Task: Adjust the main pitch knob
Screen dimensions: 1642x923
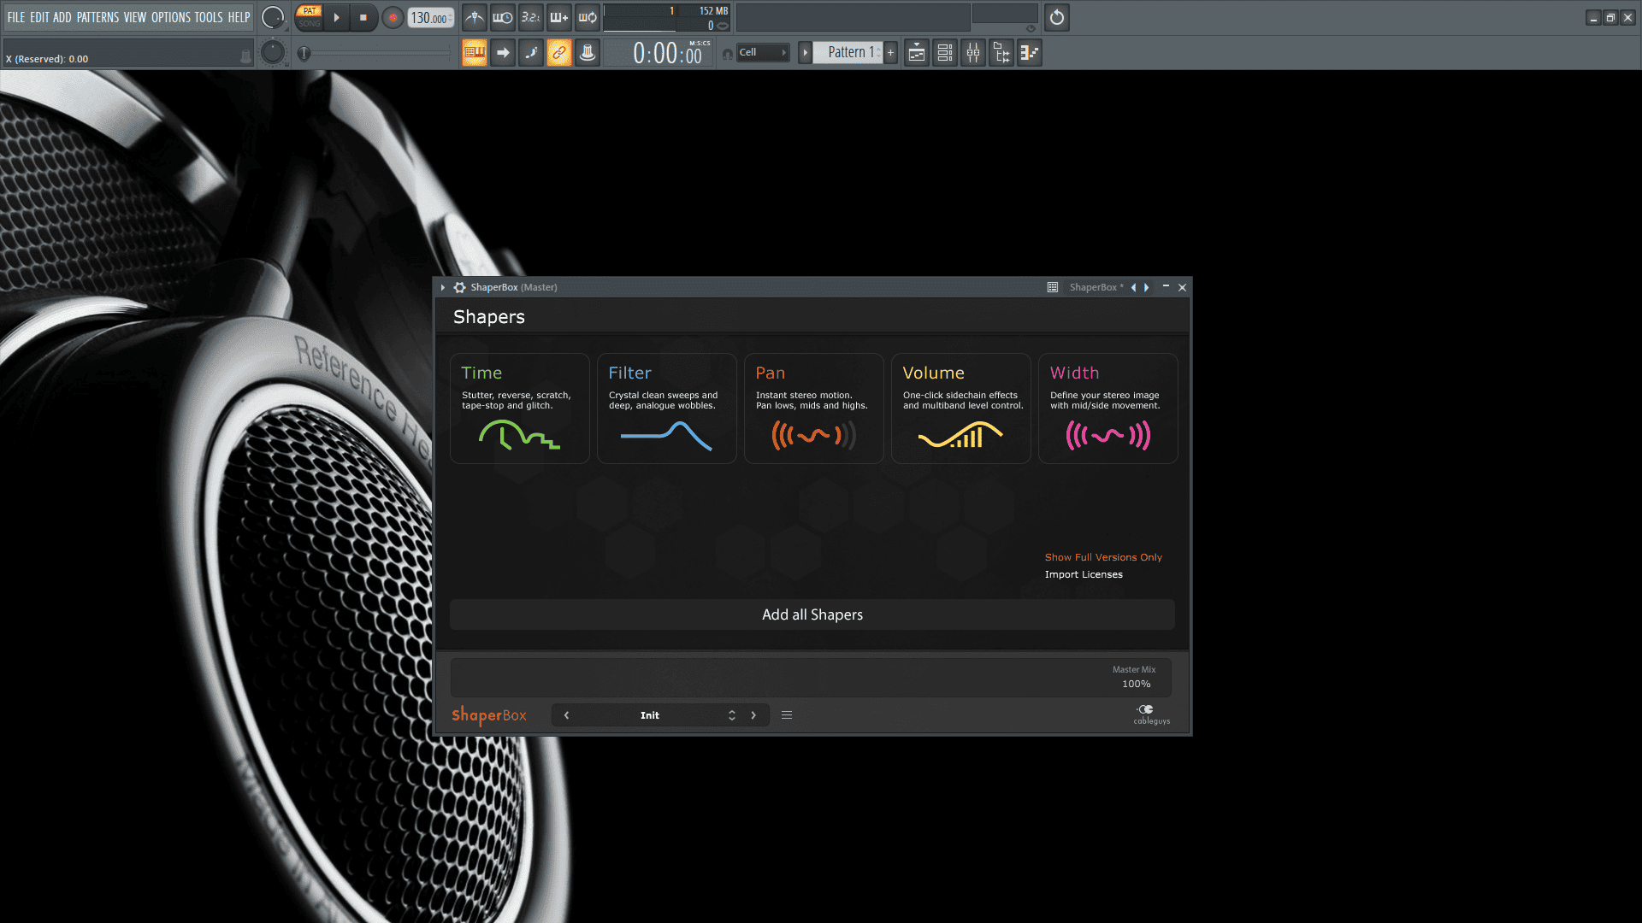Action: pos(273,53)
